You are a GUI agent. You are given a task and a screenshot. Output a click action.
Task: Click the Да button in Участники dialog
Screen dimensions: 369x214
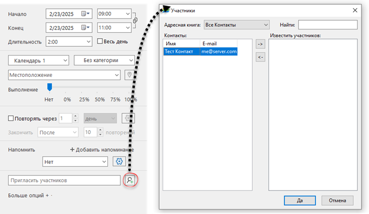click(x=300, y=200)
